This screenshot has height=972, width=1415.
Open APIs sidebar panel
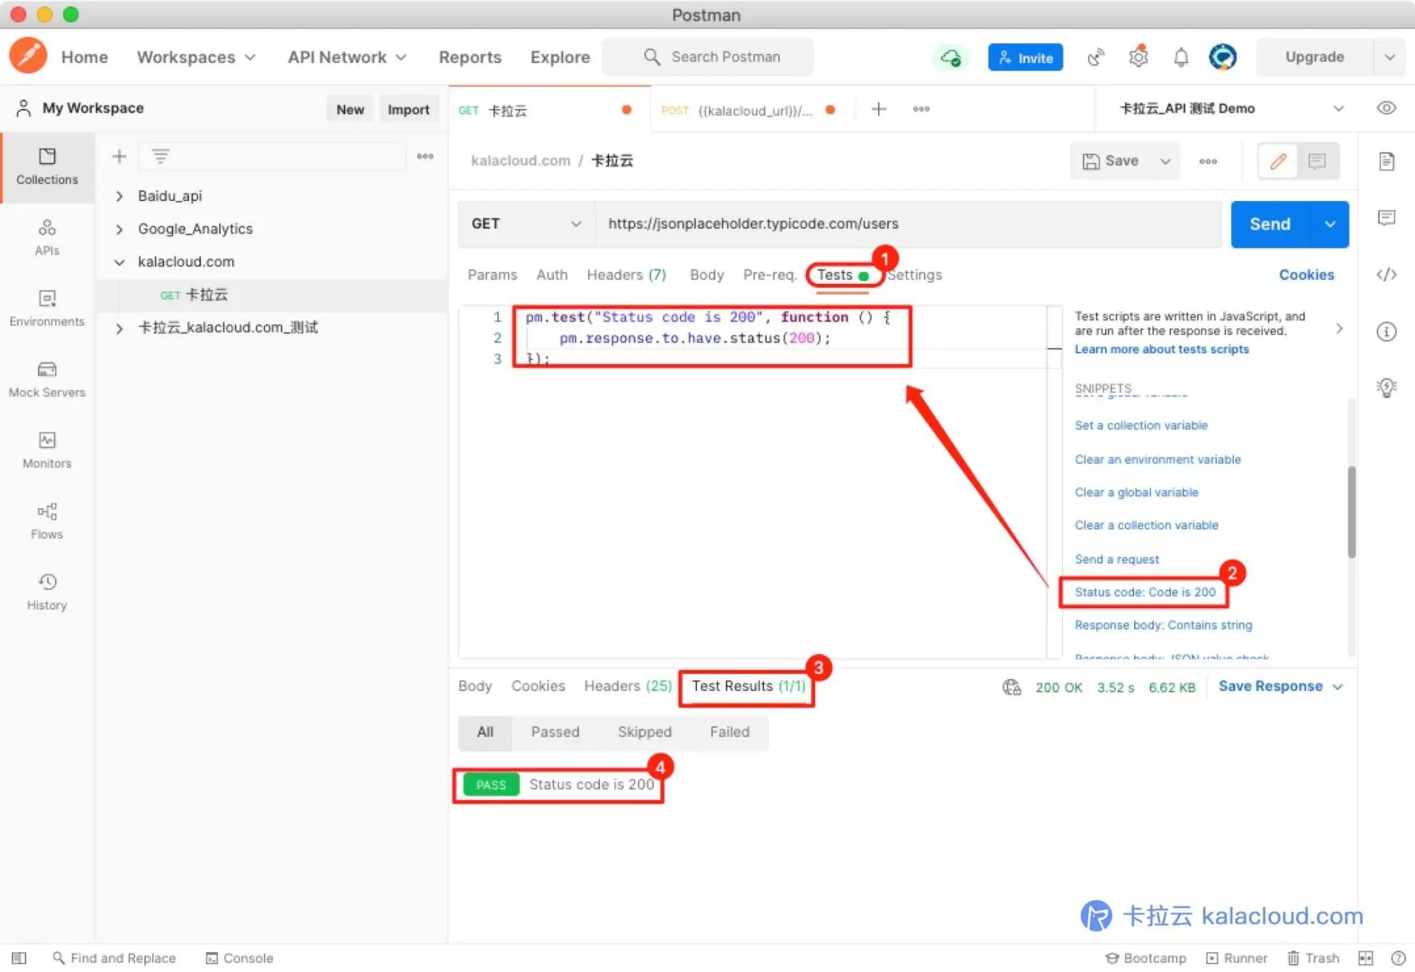[x=47, y=238]
